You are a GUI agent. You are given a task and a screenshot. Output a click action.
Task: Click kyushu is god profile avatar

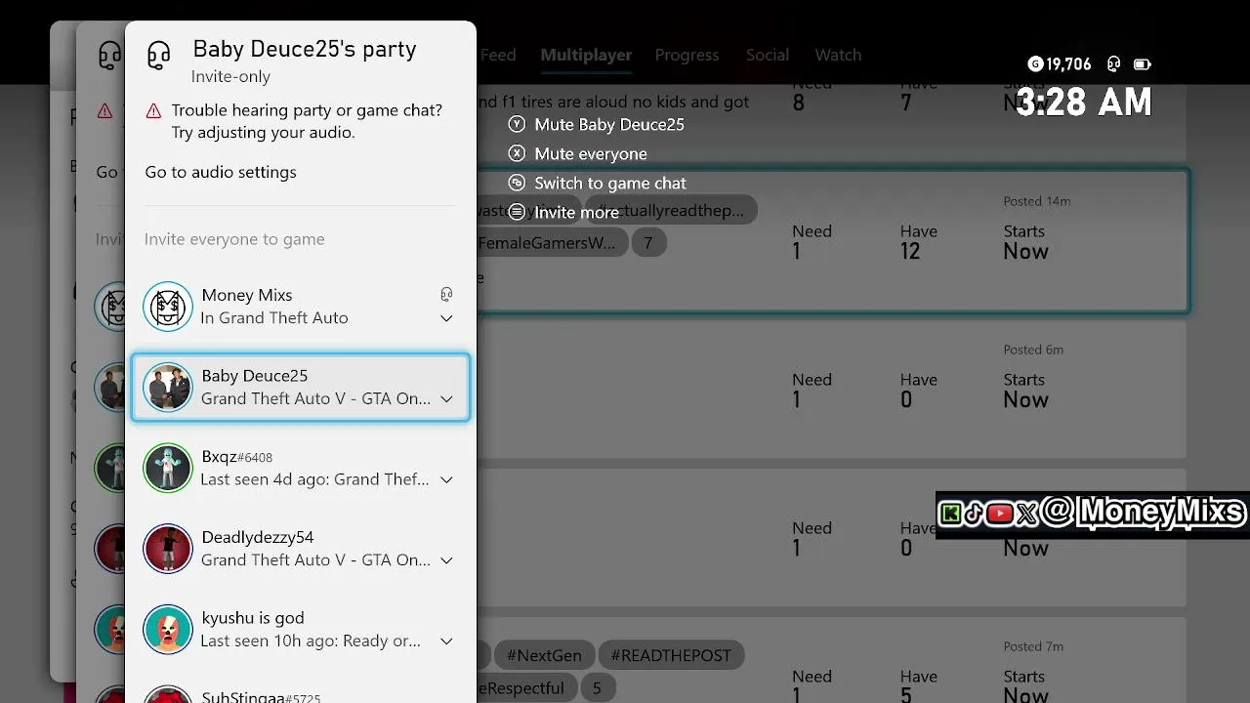(168, 630)
